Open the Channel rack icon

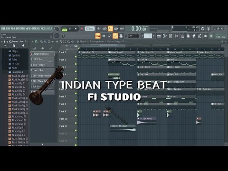click(x=171, y=36)
